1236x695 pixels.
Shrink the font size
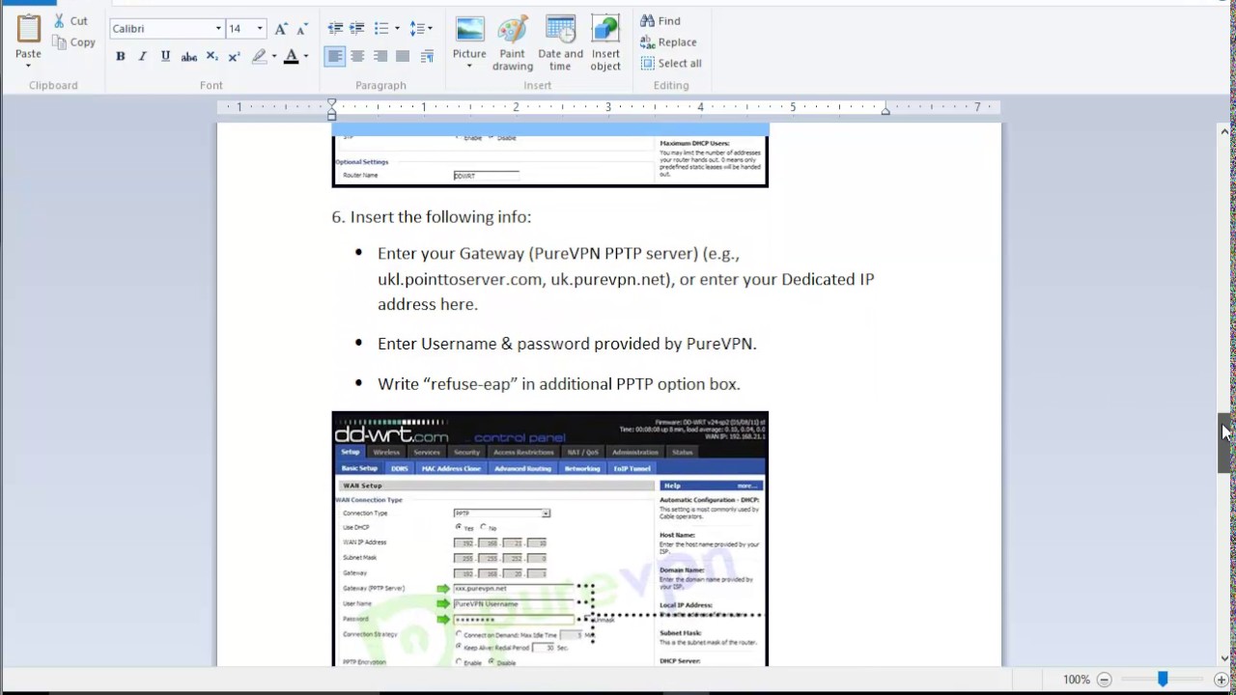pos(302,29)
